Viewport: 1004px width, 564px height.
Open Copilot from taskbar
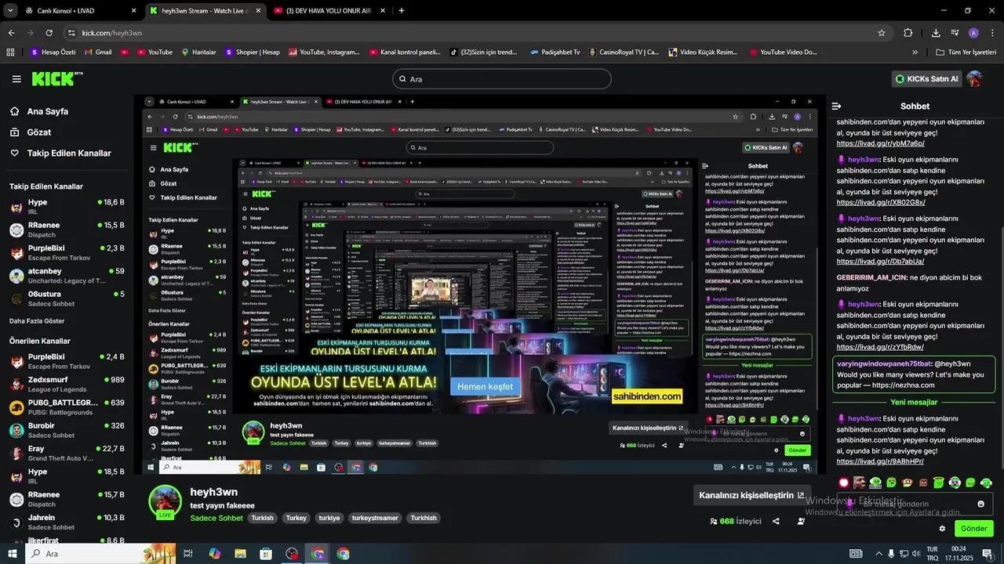tap(214, 554)
